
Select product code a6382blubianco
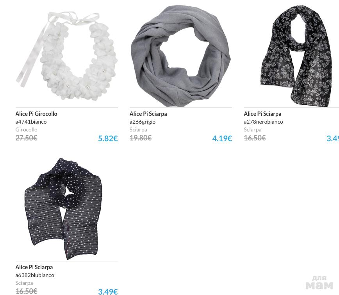35,275
